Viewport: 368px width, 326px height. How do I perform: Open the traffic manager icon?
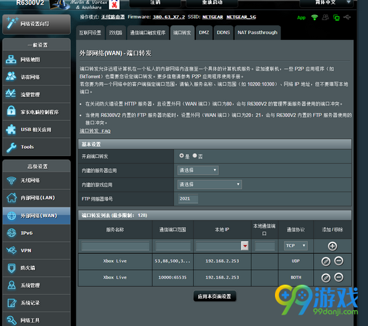coord(11,94)
